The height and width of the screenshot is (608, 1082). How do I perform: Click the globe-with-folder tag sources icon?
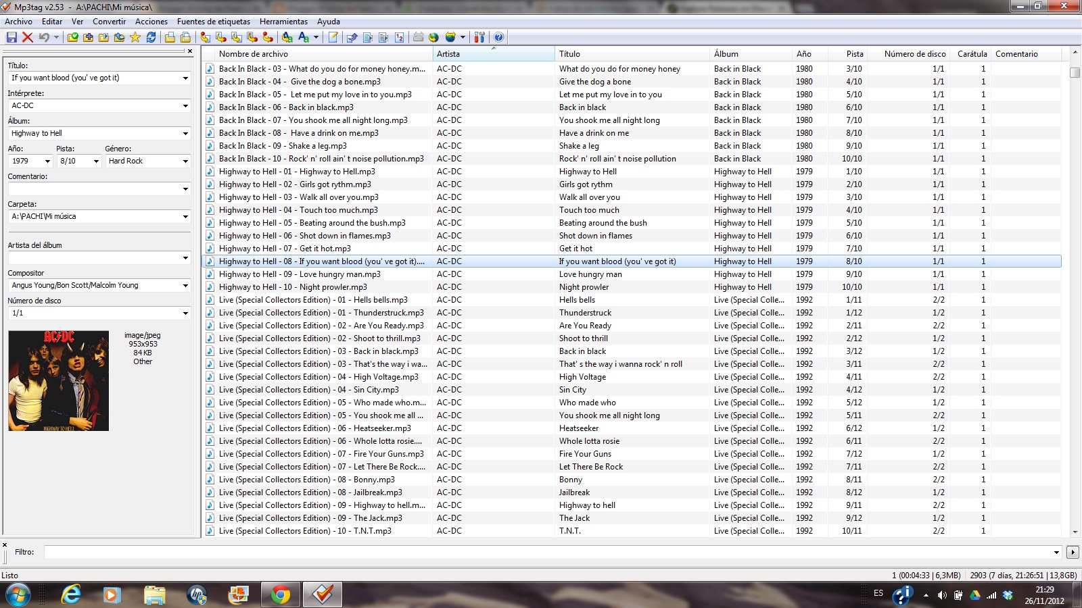click(450, 37)
